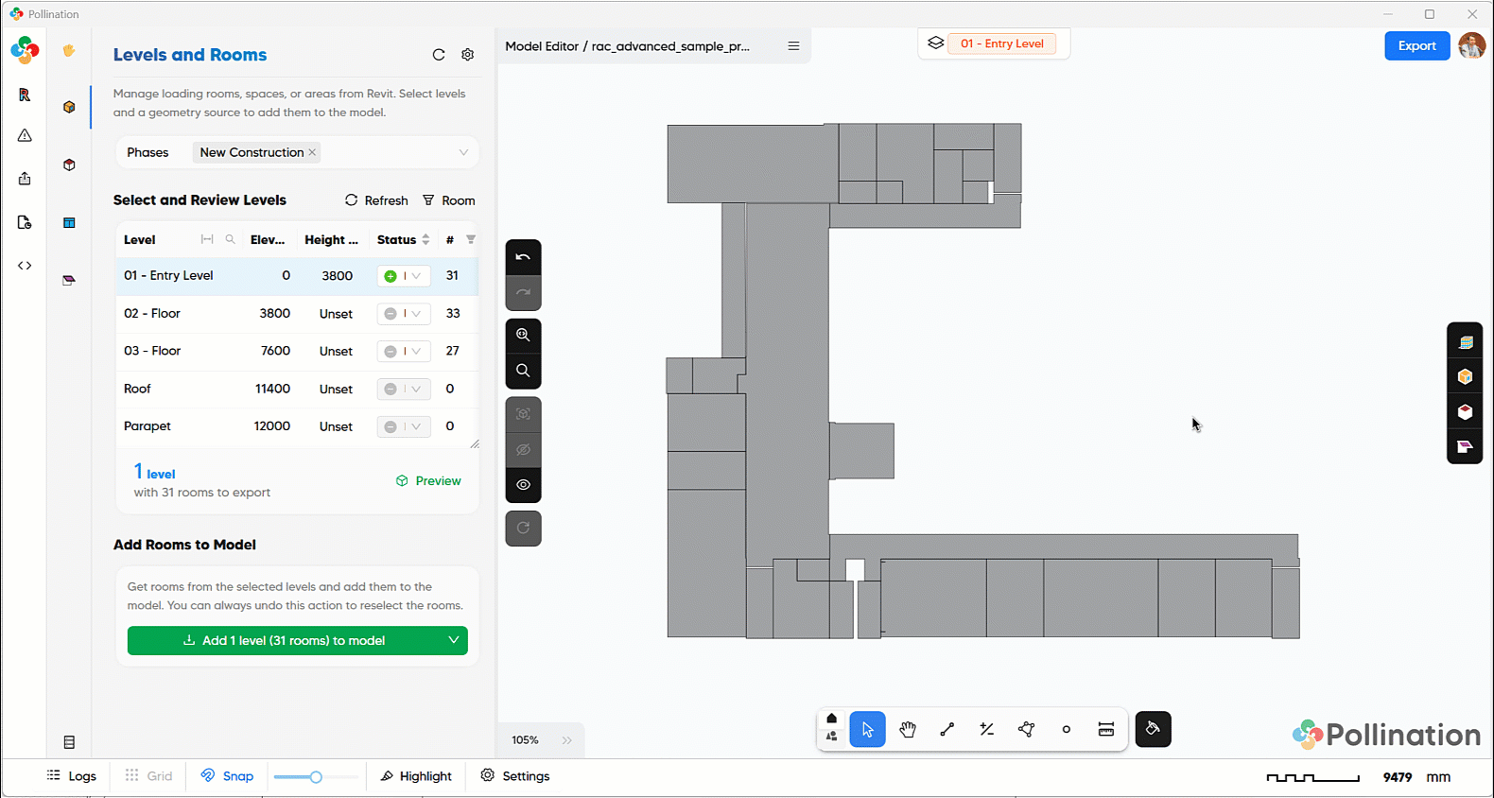Viewport: 1494px width, 798px height.
Task: Open Levels and Rooms settings gear
Action: tap(467, 55)
